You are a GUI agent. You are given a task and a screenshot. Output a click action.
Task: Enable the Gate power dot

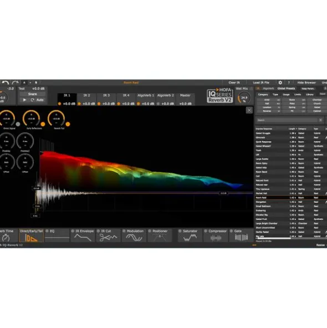pyautogui.click(x=231, y=231)
